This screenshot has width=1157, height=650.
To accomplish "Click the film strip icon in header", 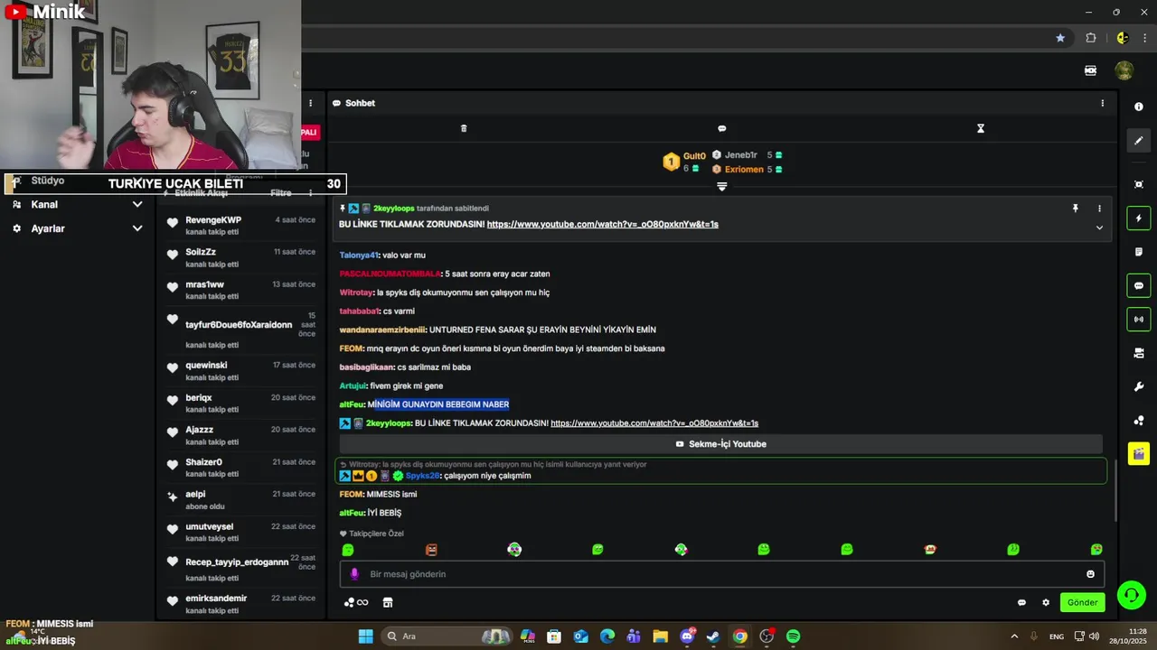I will (x=1090, y=70).
